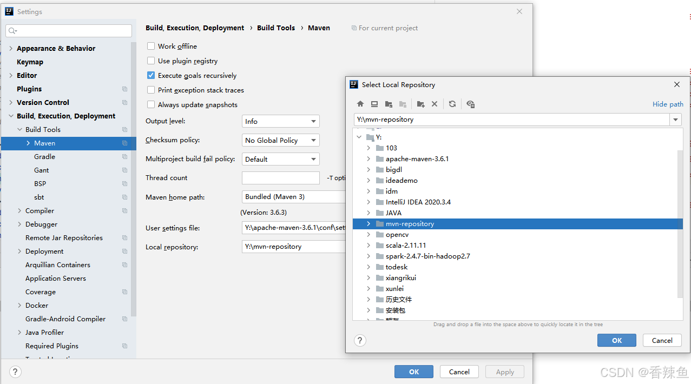
Task: Select Coverage settings item
Action: [x=41, y=292]
